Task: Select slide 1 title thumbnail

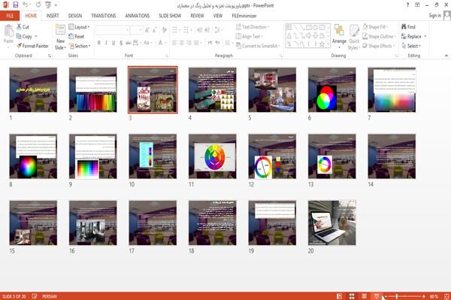Action: [33, 89]
